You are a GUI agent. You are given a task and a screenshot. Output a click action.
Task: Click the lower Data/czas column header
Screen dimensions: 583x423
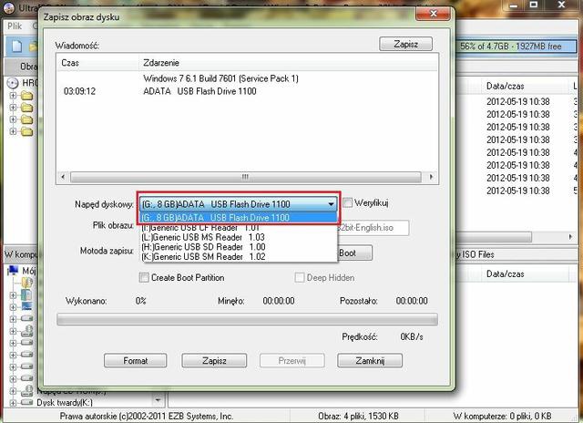(505, 274)
